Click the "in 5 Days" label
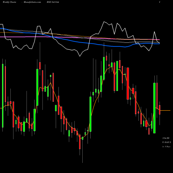 coord(166,147)
